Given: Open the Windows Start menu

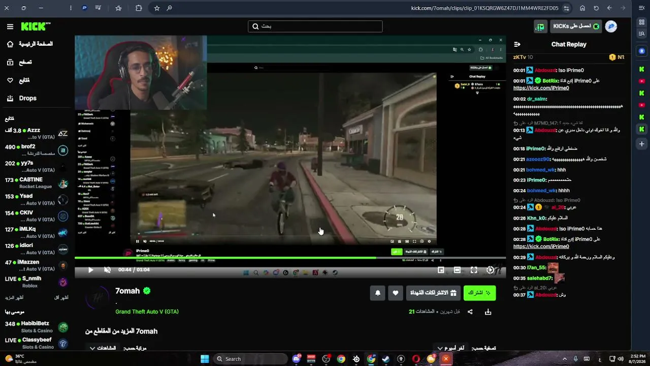Looking at the screenshot, I should tap(205, 359).
